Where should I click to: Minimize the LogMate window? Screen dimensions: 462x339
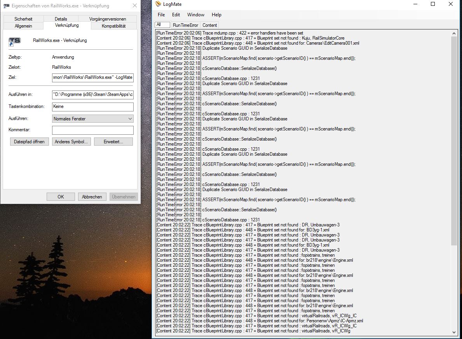[x=415, y=4]
